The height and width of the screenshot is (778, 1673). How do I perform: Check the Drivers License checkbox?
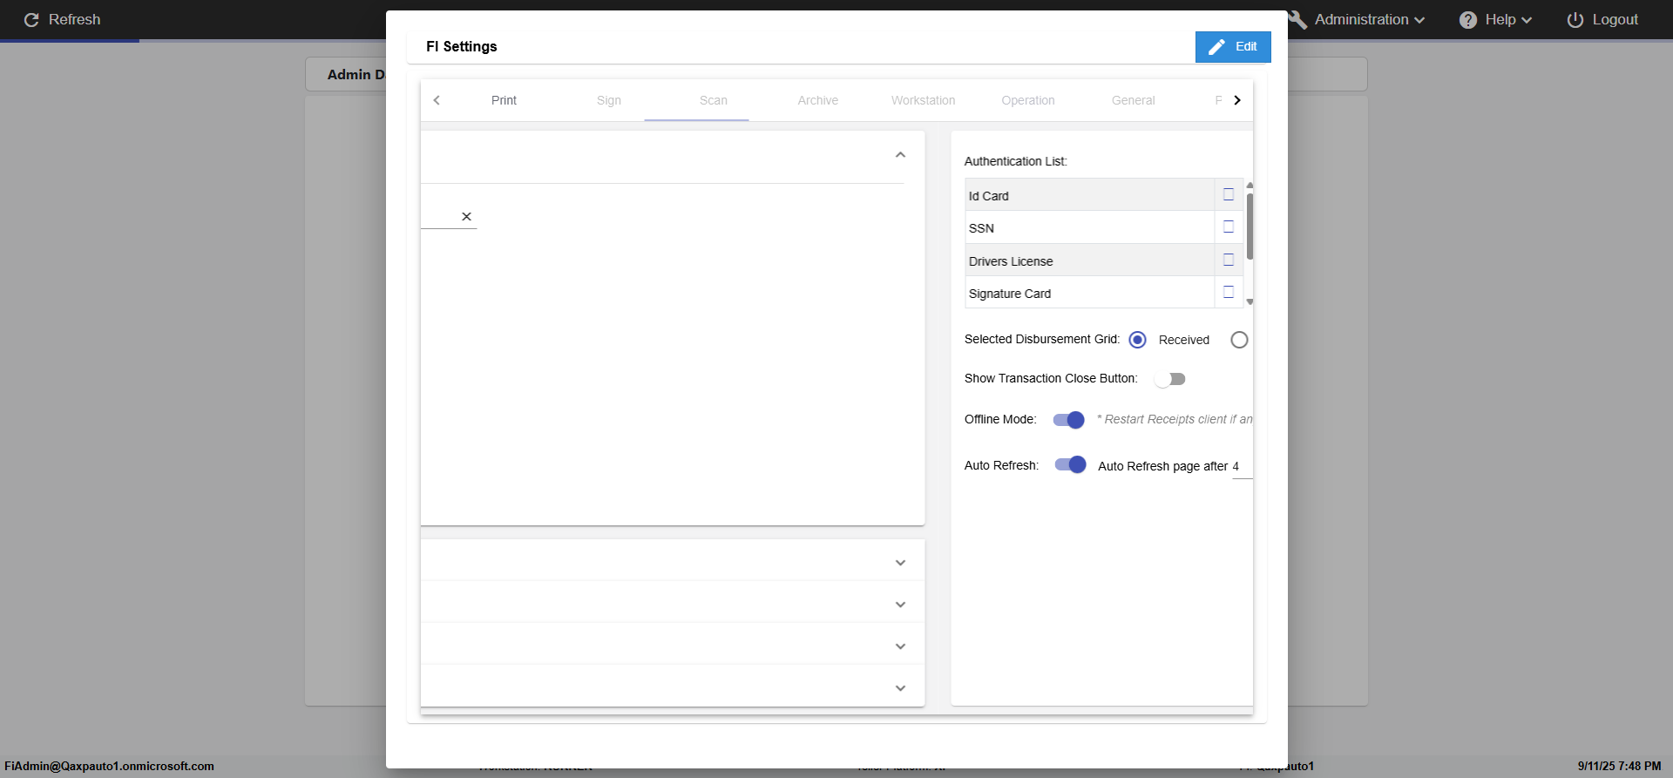click(1229, 260)
